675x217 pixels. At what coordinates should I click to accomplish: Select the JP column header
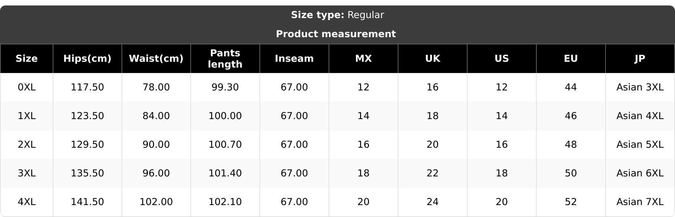640,58
